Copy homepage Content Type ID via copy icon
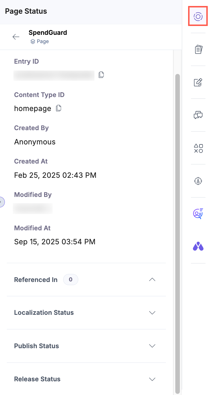 point(58,108)
